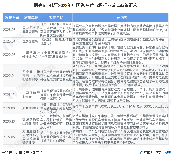
Task: Click the content cell starting 《专属条款》适用插电式混合动力
Action: tap(120, 95)
